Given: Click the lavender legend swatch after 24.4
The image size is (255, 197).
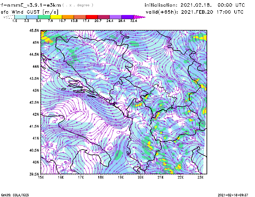Looking at the screenshot, I should click(x=115, y=17).
